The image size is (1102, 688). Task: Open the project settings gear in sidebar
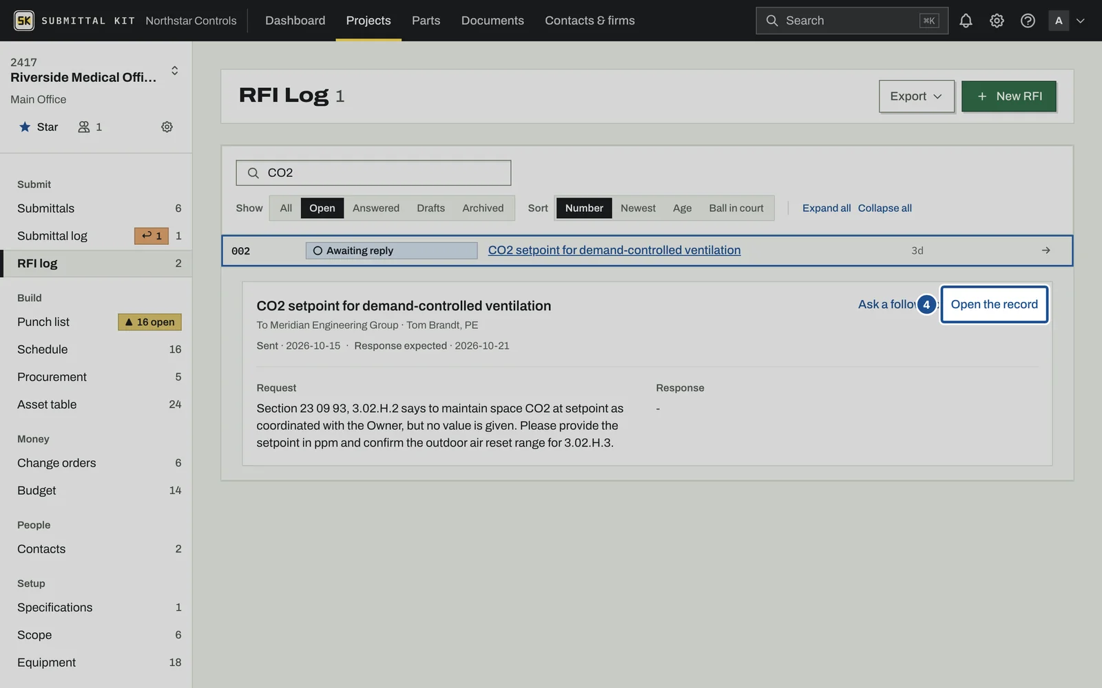click(x=167, y=127)
